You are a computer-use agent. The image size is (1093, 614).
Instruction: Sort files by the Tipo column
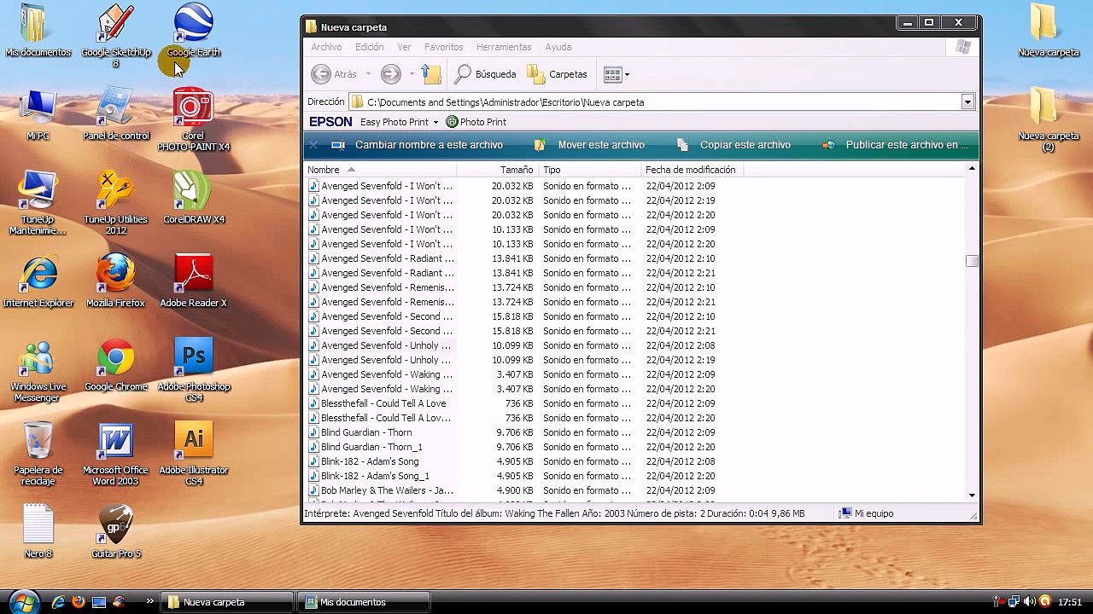coord(590,170)
